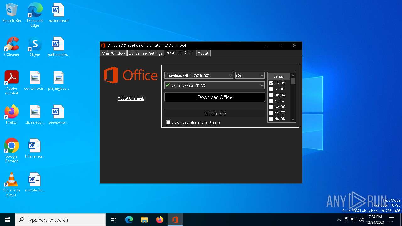
Task: Open Download Office 2016-2024 version dropdown
Action: click(199, 75)
